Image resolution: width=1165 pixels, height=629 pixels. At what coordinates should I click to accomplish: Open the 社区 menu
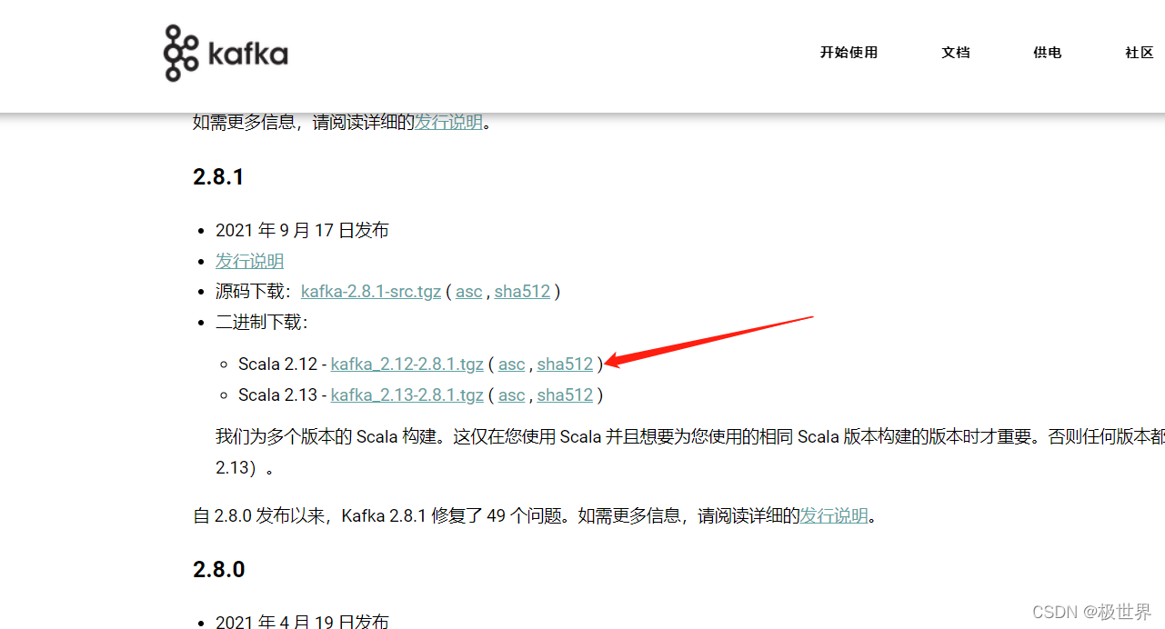[x=1140, y=53]
